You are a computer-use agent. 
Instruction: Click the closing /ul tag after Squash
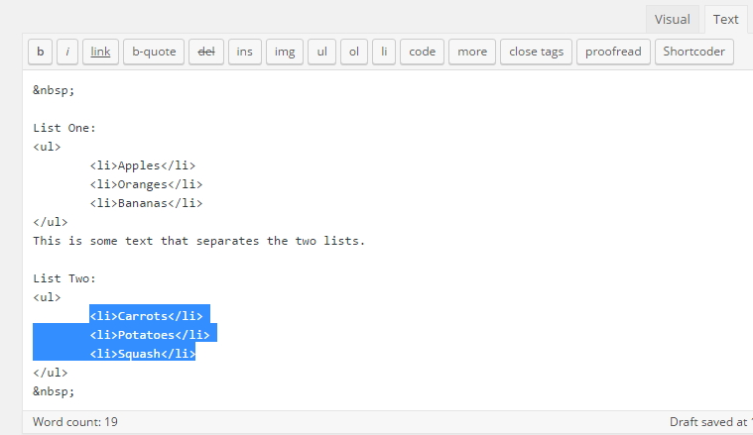point(51,373)
